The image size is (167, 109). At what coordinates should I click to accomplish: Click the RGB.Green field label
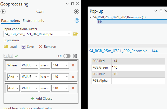pos(100,67)
